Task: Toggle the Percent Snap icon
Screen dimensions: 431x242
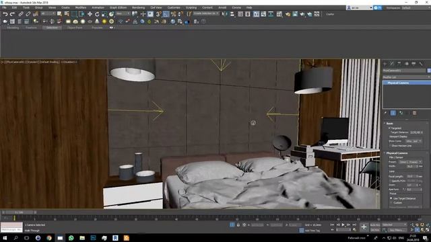Action: tap(174, 14)
